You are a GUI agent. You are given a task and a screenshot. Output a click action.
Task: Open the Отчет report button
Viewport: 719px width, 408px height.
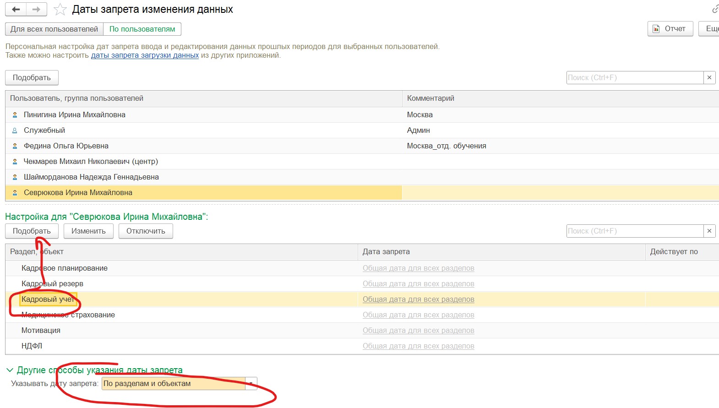click(x=670, y=29)
